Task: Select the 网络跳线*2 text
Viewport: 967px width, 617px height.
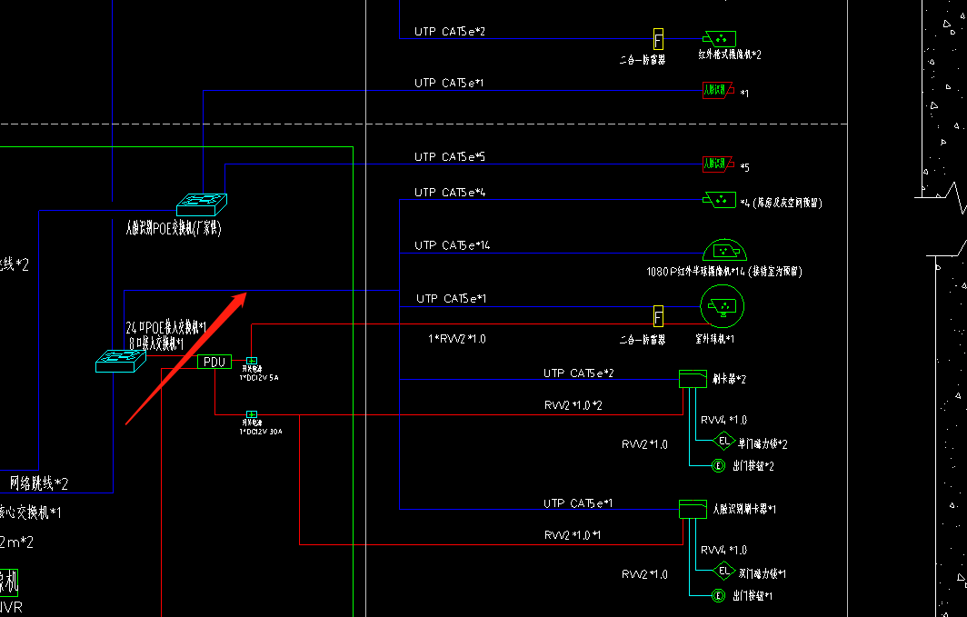Action: (39, 483)
